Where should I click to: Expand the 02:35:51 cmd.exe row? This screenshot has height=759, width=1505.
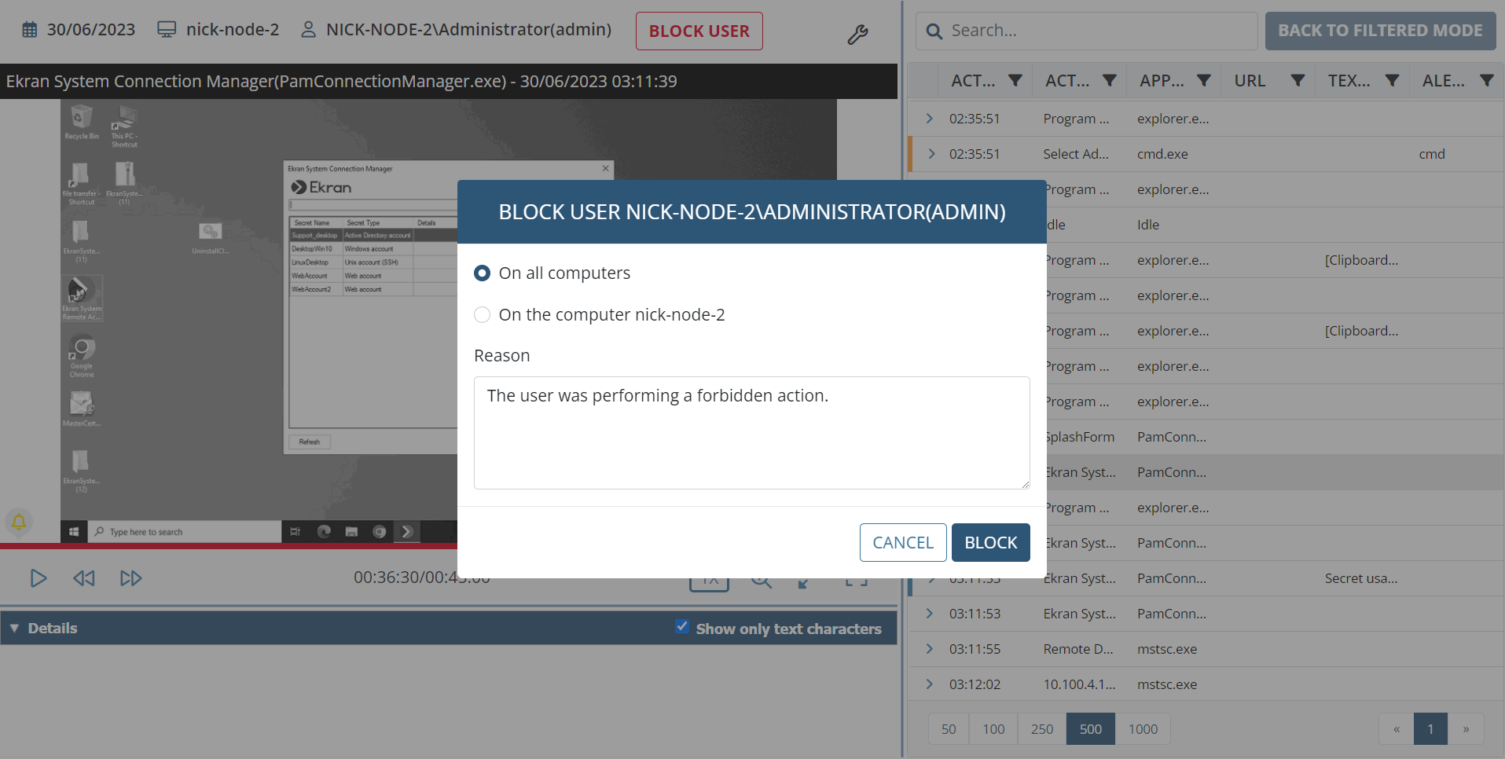(x=931, y=154)
